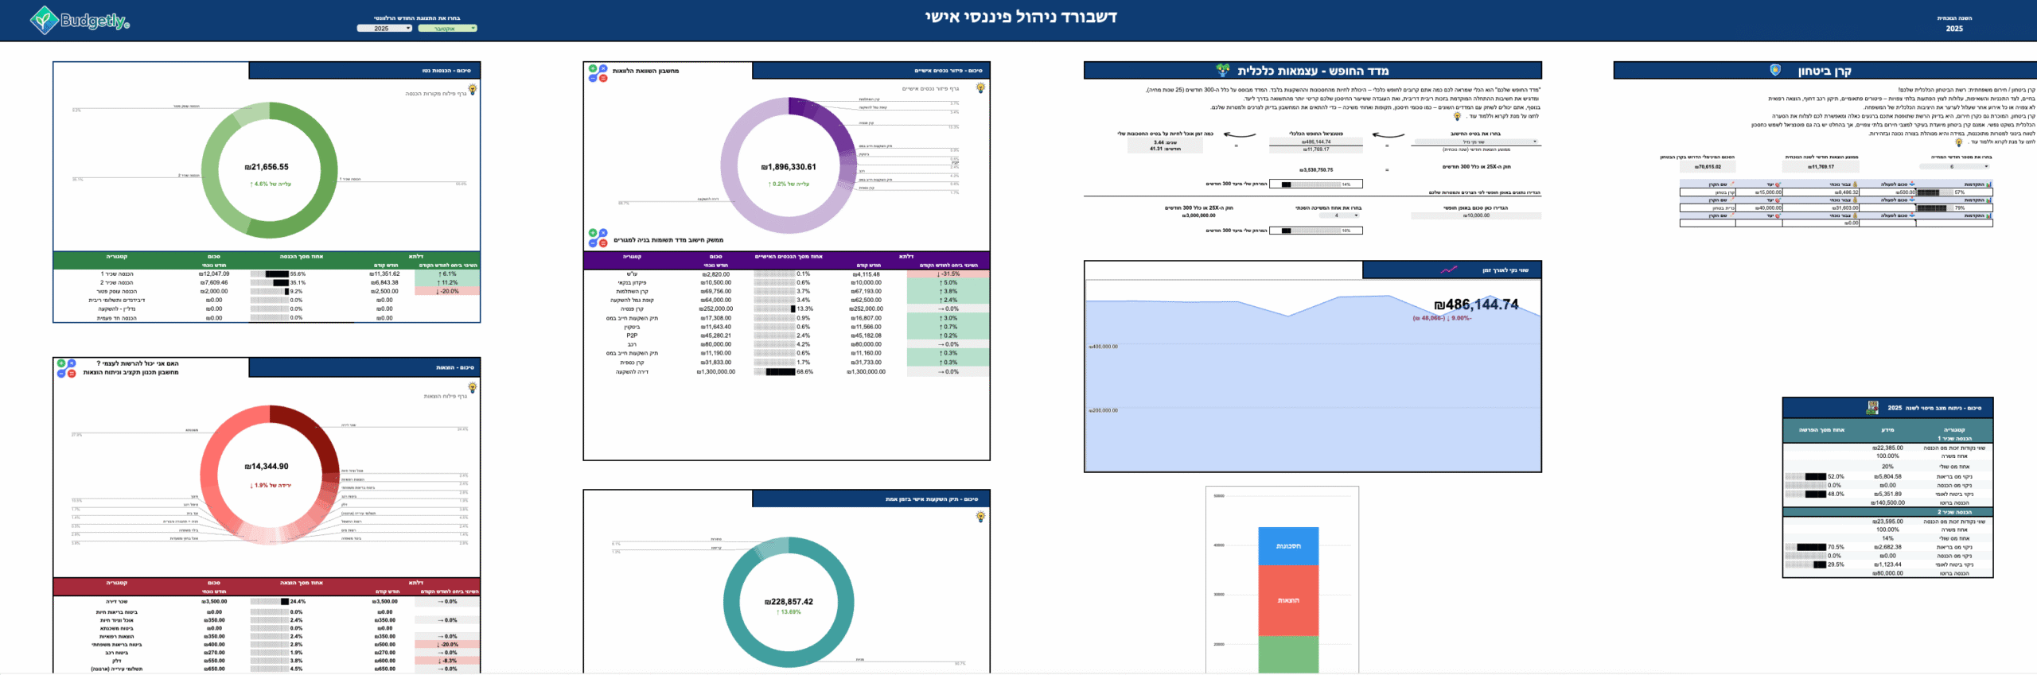Click the ₪15,000.00 target cell in safety fund

coord(1759,192)
